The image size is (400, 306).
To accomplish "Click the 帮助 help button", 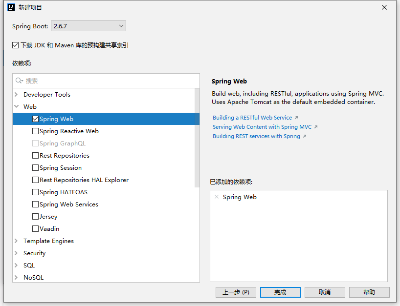I will [x=369, y=292].
